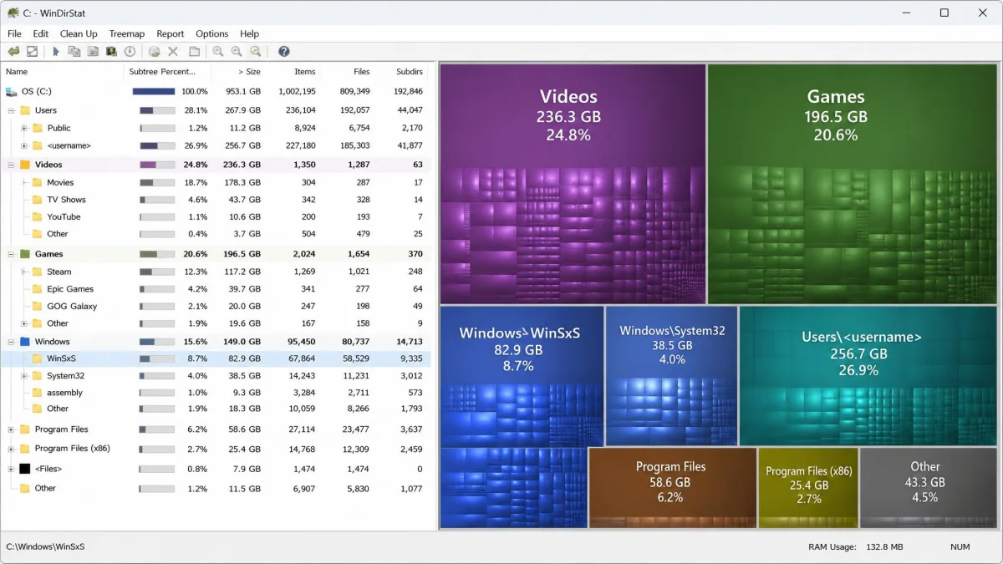
Task: Click the blue Windows folder icon
Action: point(25,342)
